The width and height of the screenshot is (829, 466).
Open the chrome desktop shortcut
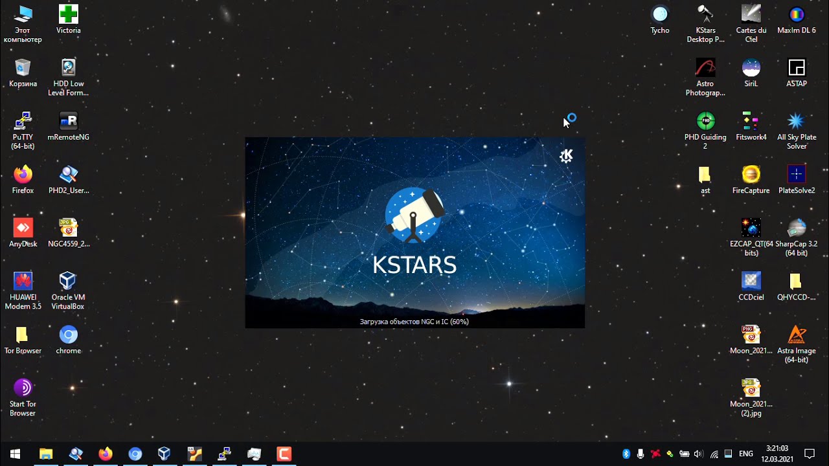pos(68,340)
